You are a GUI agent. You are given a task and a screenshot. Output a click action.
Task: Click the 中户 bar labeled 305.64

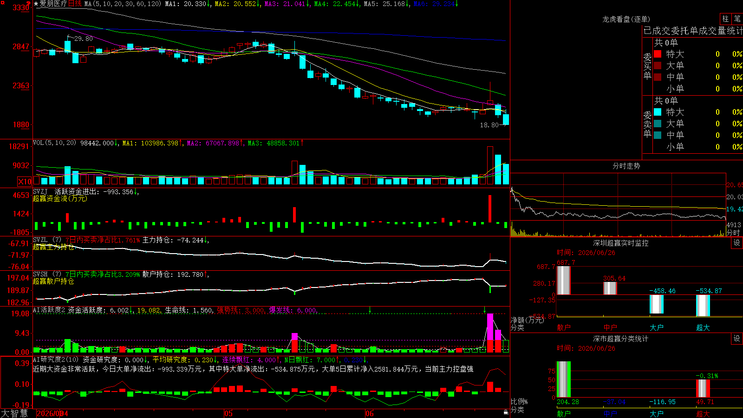point(610,288)
